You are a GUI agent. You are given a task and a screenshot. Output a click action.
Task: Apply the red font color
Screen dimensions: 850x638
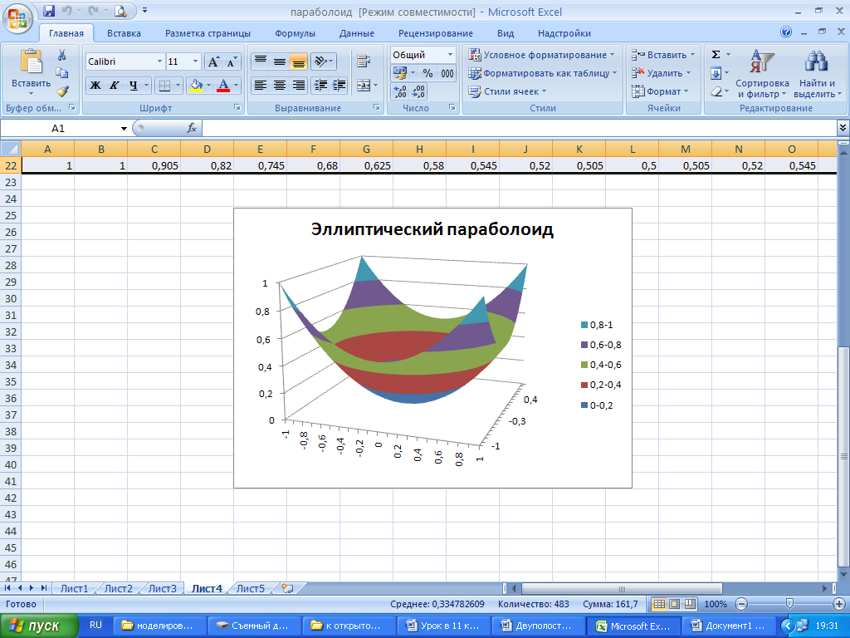[223, 86]
